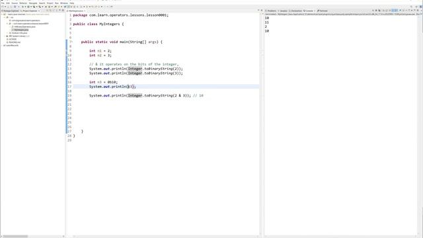Toggle Show Console When Standard Error Changes
Viewport: 423px width, 238px height.
[x=397, y=11]
